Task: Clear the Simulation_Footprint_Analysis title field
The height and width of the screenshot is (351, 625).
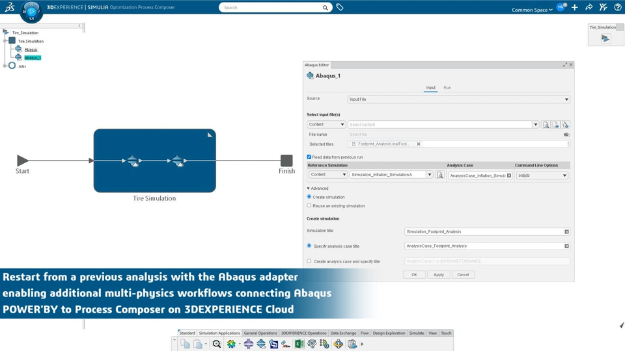Action: (x=566, y=231)
